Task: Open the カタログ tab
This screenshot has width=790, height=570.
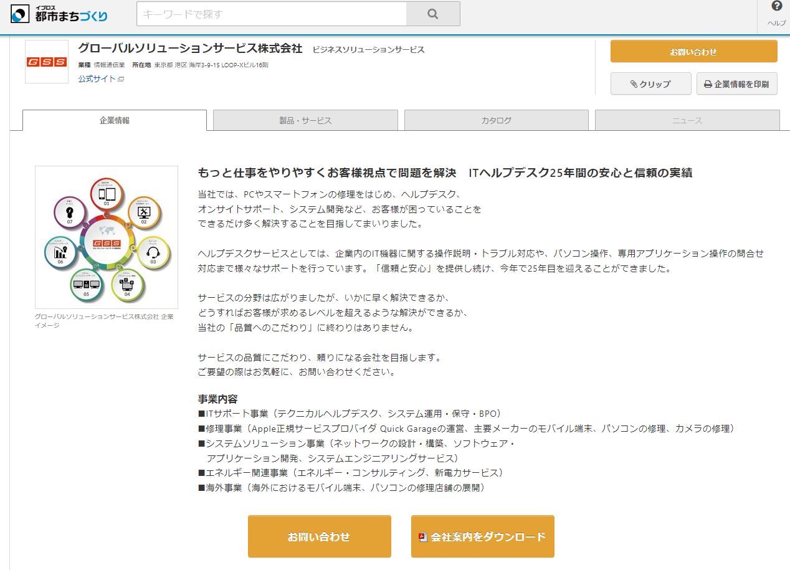Action: coord(497,120)
